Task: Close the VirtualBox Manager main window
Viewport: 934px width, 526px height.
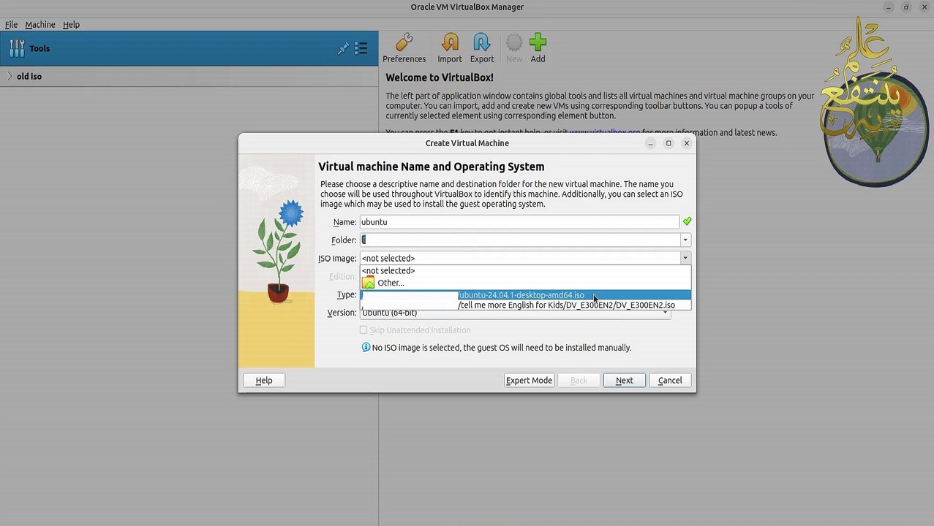Action: click(924, 7)
